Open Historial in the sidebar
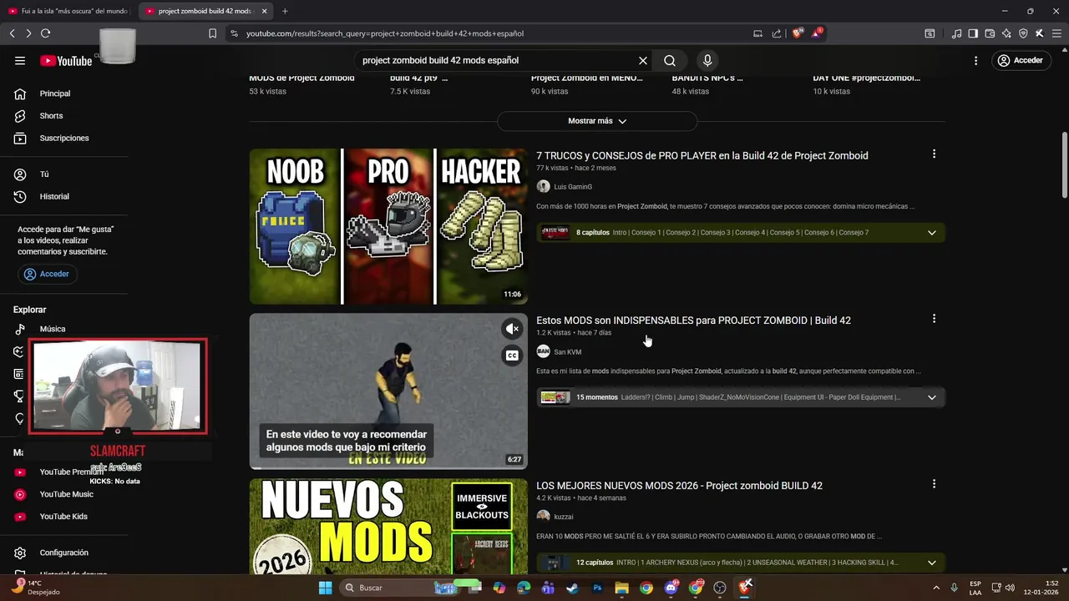 click(54, 196)
